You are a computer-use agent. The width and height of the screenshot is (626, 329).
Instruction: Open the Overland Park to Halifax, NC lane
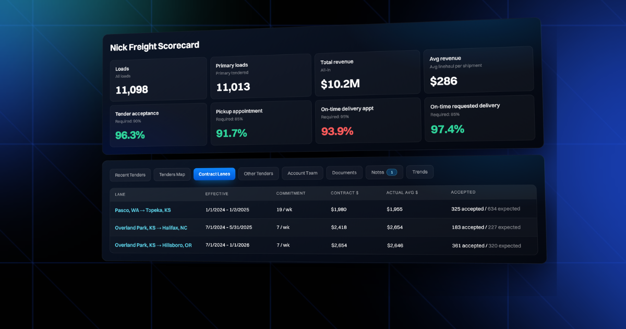pos(151,228)
